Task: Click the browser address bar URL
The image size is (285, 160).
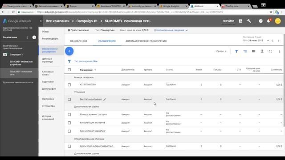Action: click(130, 12)
